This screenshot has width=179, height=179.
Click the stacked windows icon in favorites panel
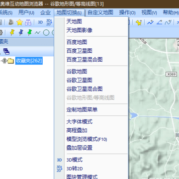[x=6, y=51]
